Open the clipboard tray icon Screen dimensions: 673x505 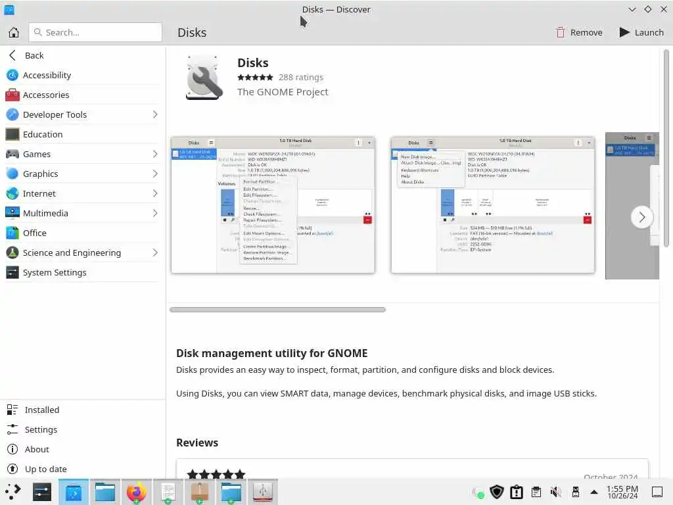coord(536,492)
